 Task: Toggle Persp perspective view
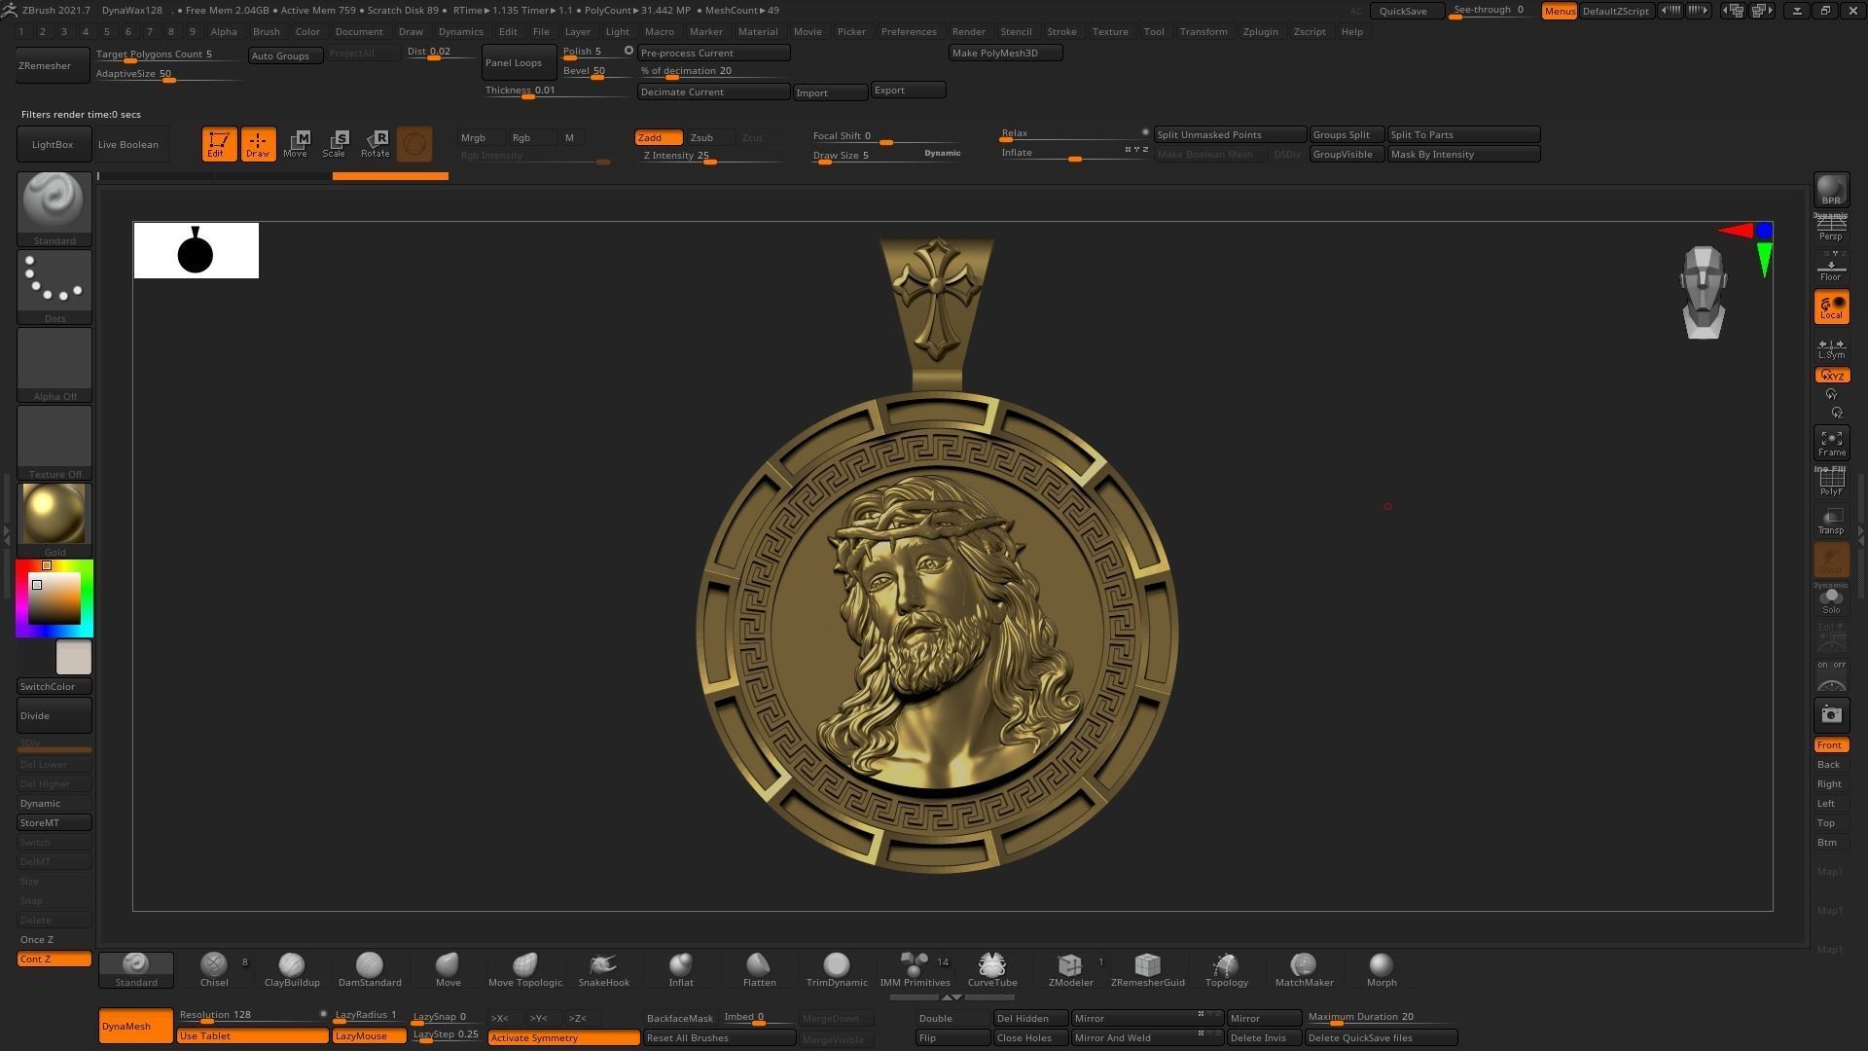pyautogui.click(x=1831, y=229)
